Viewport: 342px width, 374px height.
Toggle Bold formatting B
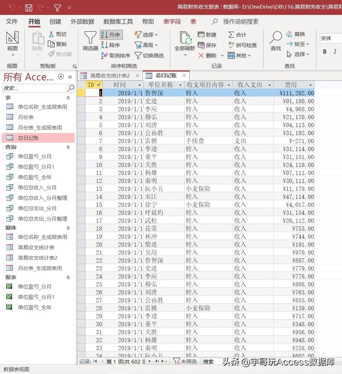[x=325, y=52]
